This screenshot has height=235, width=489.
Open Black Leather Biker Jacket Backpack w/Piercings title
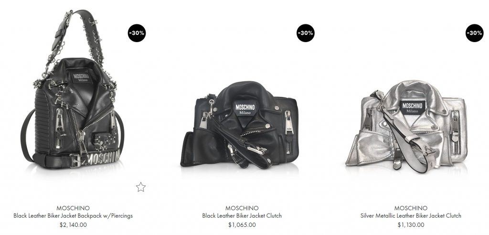tap(73, 215)
